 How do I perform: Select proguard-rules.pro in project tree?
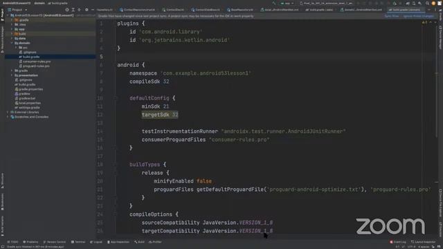36,66
